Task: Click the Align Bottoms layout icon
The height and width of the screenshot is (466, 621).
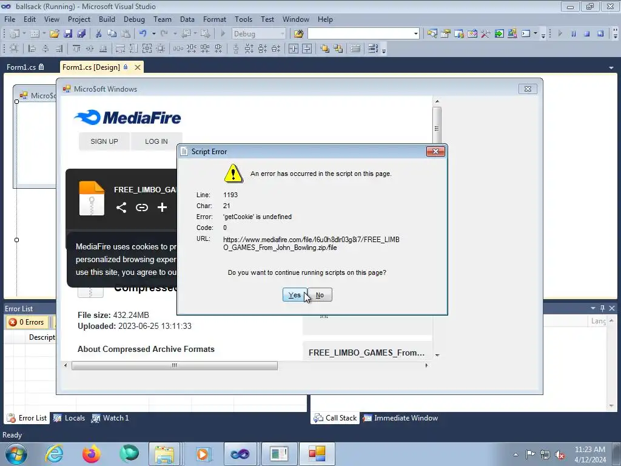Action: click(x=103, y=49)
